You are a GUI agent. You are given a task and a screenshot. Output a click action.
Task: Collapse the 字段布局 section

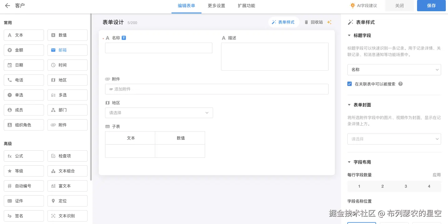point(349,162)
